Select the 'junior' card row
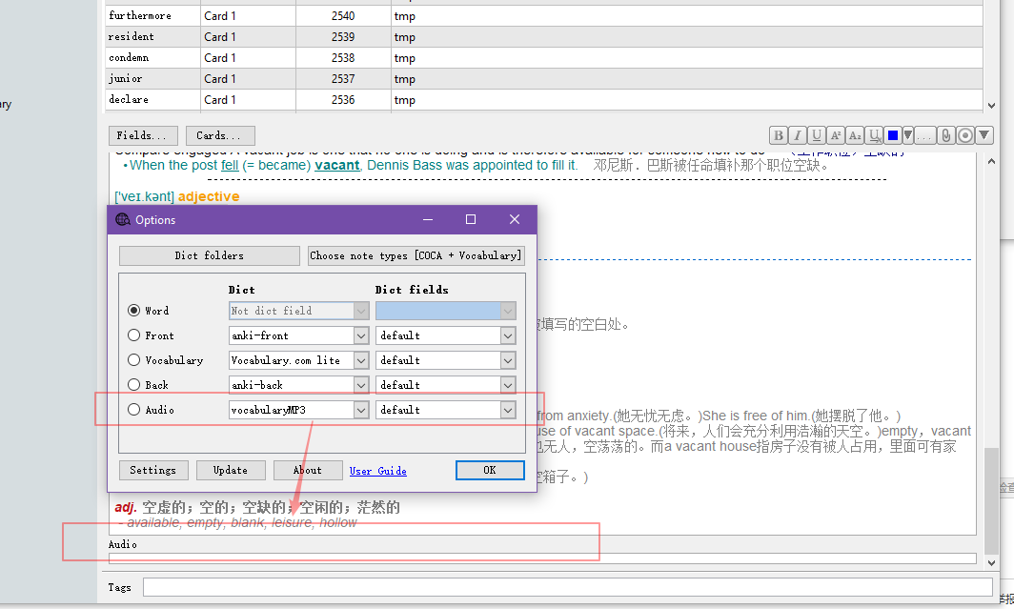 click(x=544, y=78)
